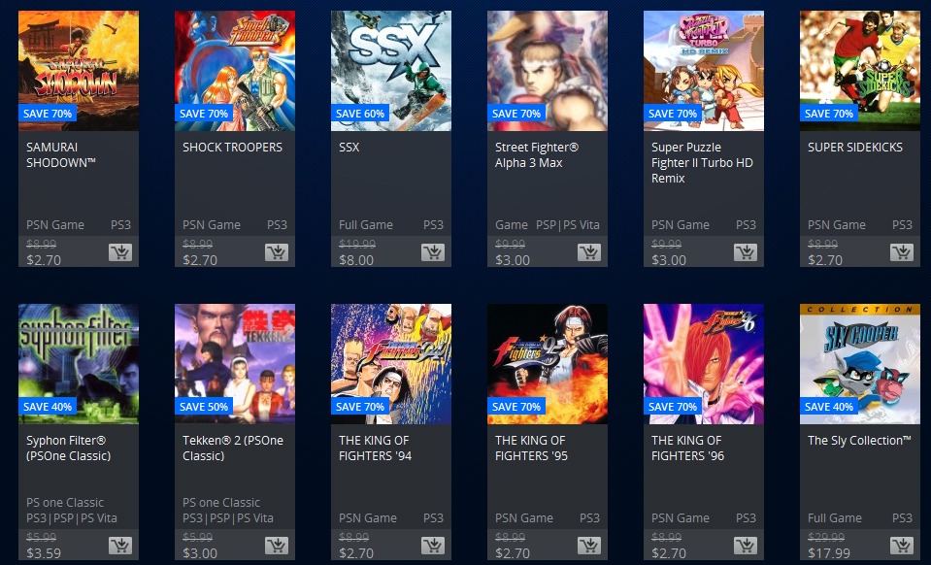Click the Sly Cooper Collection cover image

(x=860, y=364)
